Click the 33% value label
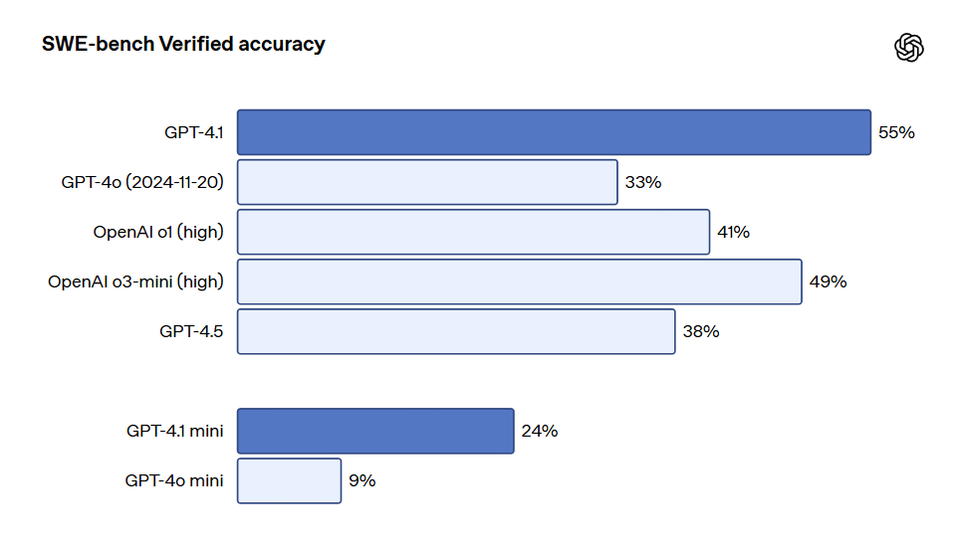Viewport: 959px width, 553px height. click(643, 182)
